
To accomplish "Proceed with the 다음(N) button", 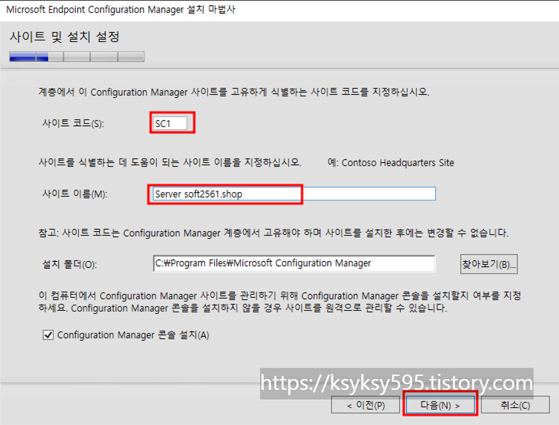I will [440, 405].
